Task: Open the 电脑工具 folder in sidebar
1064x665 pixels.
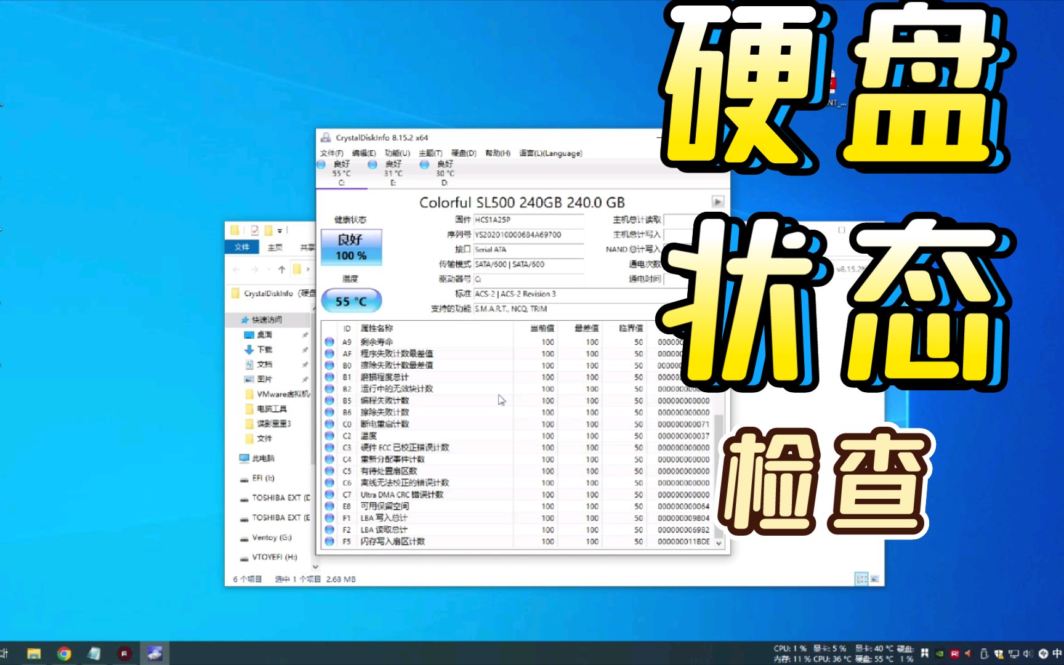Action: (272, 408)
